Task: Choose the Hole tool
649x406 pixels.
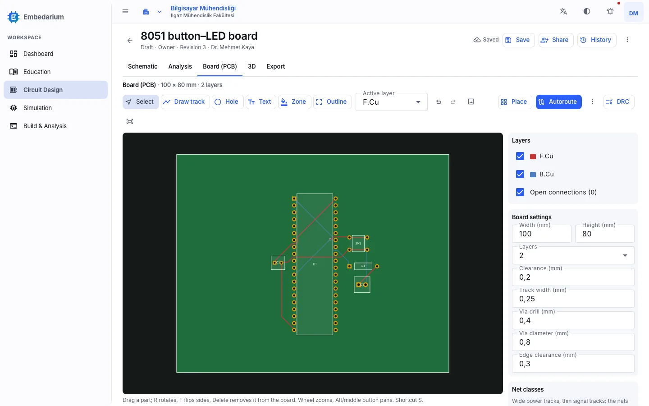Action: (228, 102)
